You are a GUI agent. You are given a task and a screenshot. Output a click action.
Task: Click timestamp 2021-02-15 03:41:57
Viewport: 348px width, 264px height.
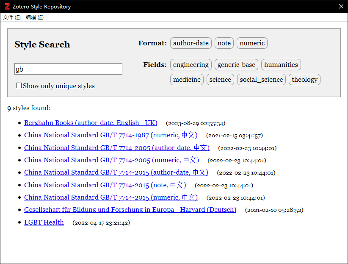click(235, 136)
